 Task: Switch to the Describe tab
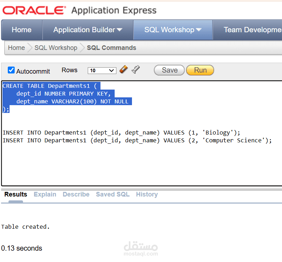pos(76,194)
